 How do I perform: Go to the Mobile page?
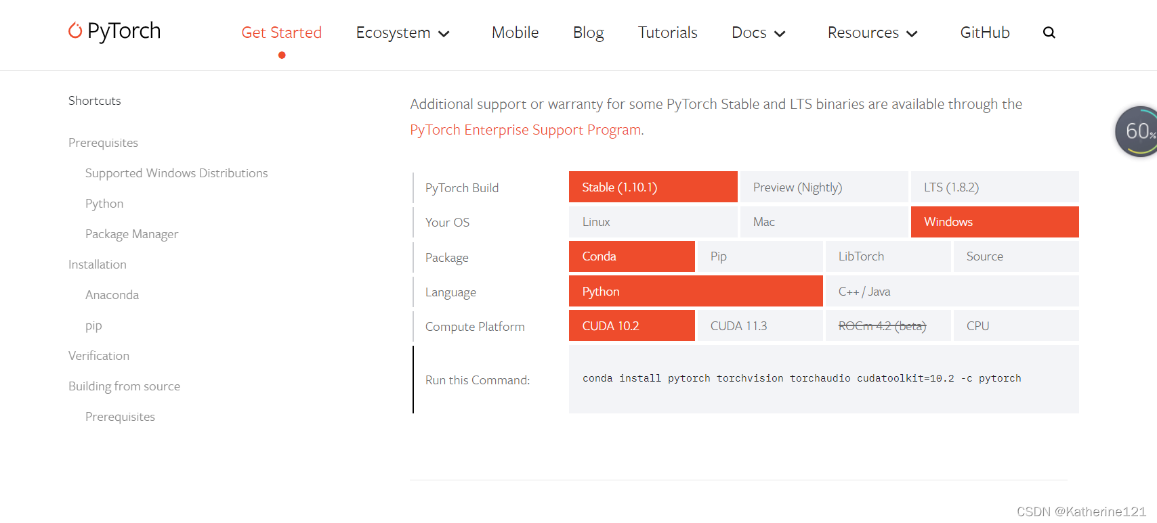516,32
